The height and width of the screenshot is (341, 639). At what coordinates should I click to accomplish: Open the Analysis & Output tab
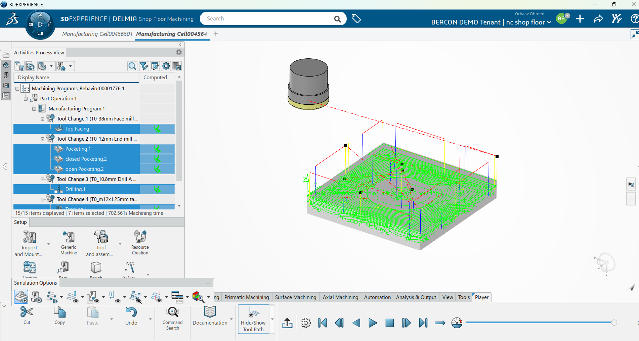[416, 297]
